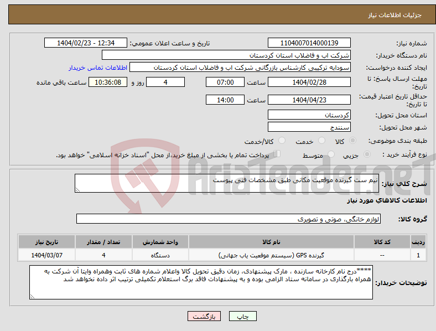Click the buyer name field شرکت اب و فاضلاب

[x=226, y=55]
